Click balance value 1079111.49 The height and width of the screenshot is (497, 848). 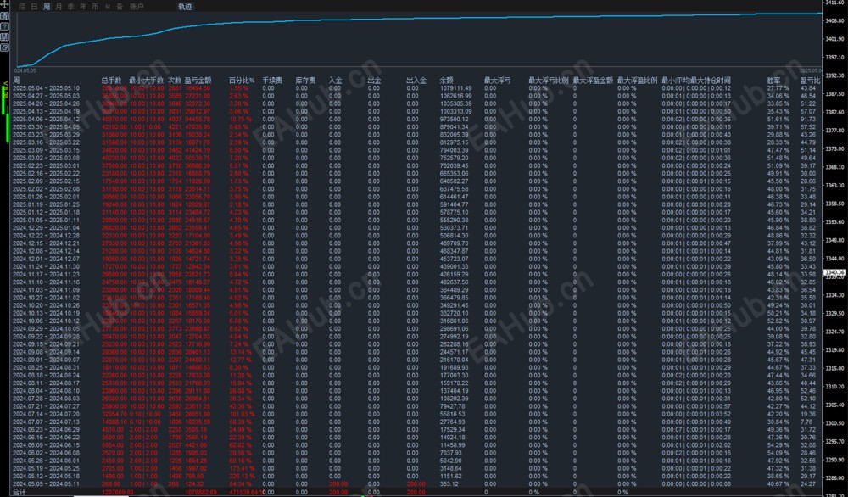(x=455, y=88)
